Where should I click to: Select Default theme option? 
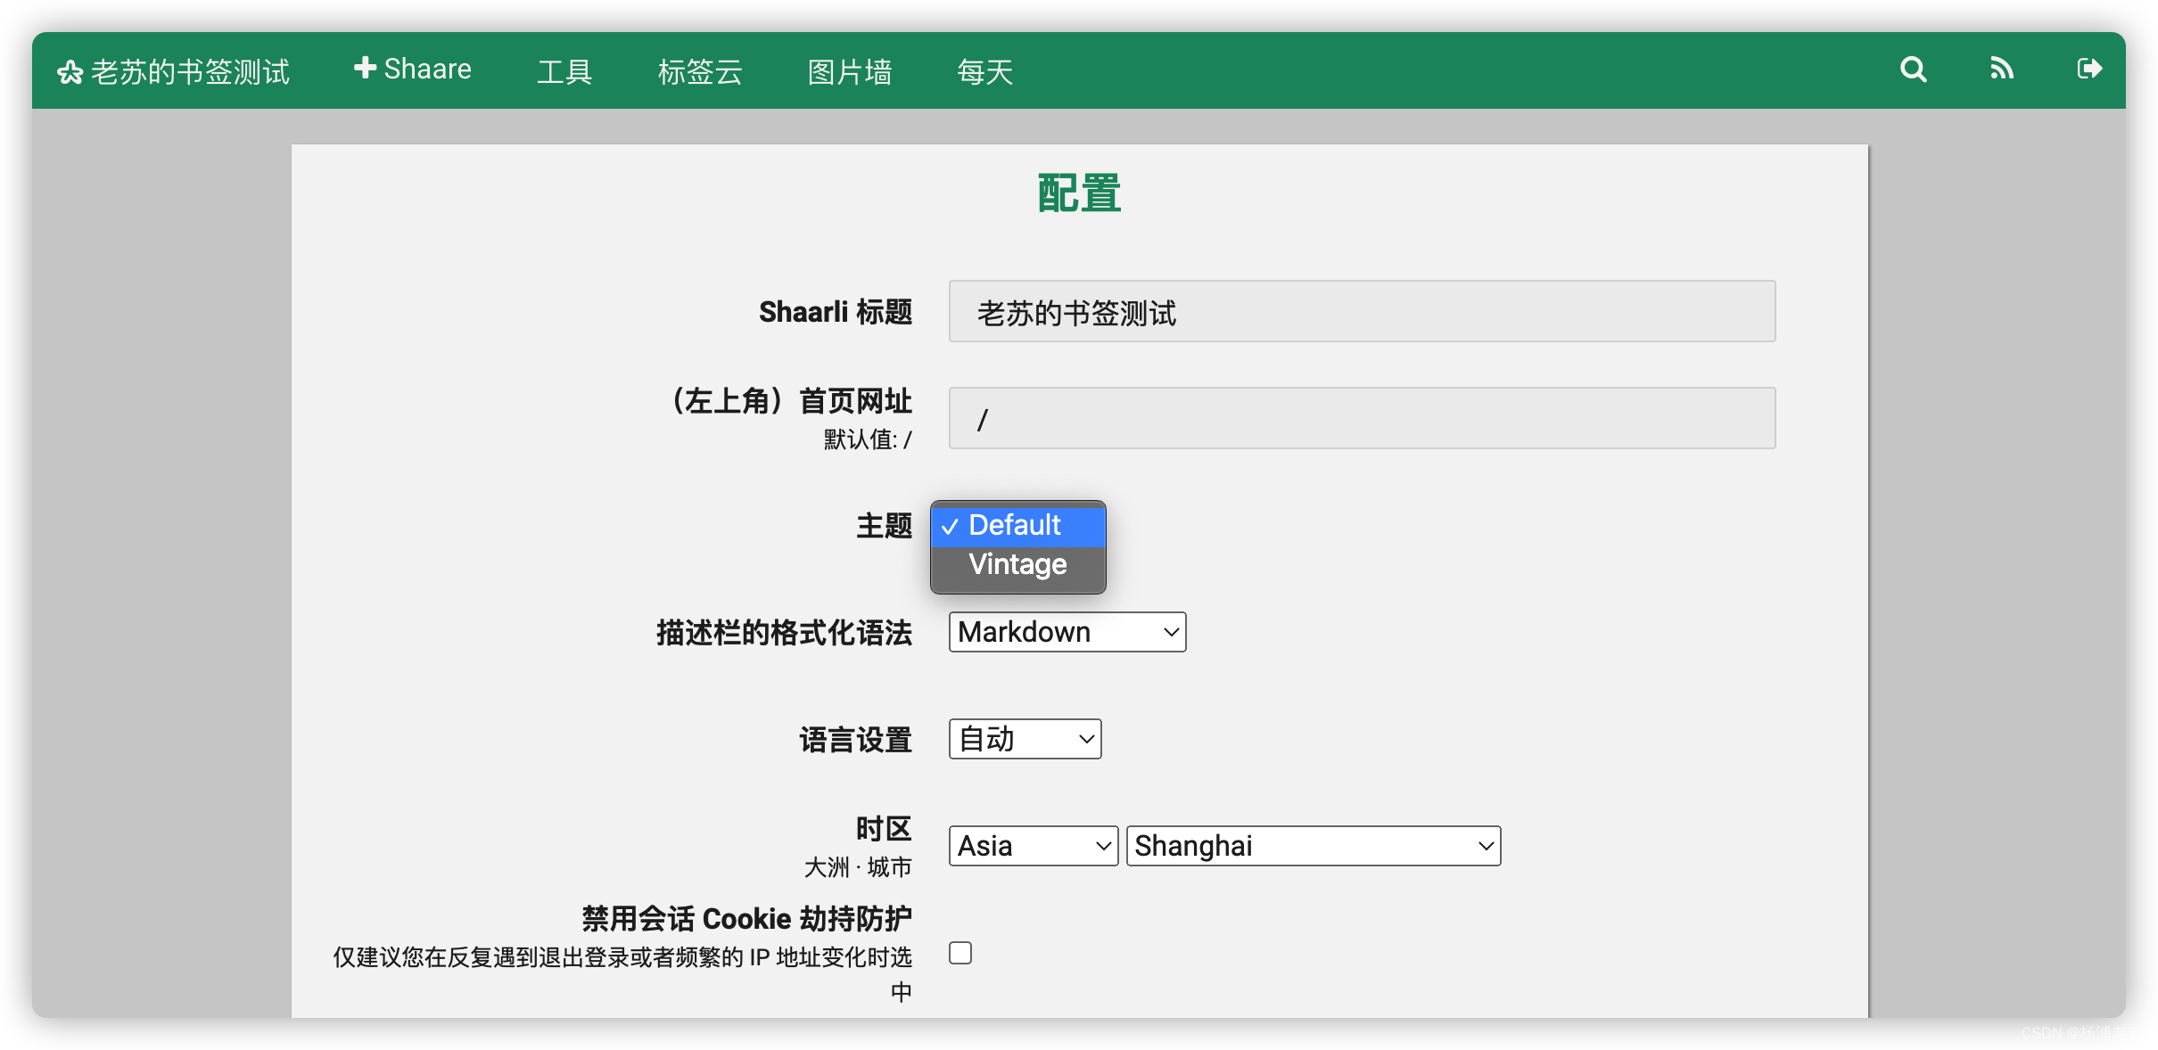[x=1017, y=525]
